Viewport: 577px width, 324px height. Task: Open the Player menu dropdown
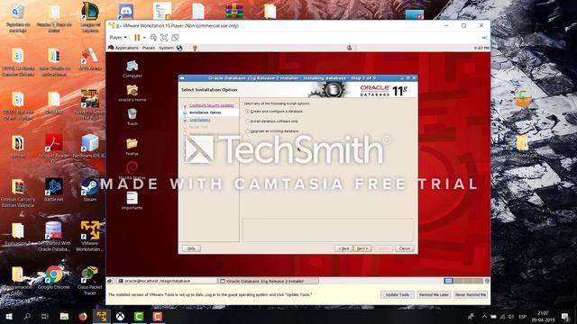(x=118, y=38)
